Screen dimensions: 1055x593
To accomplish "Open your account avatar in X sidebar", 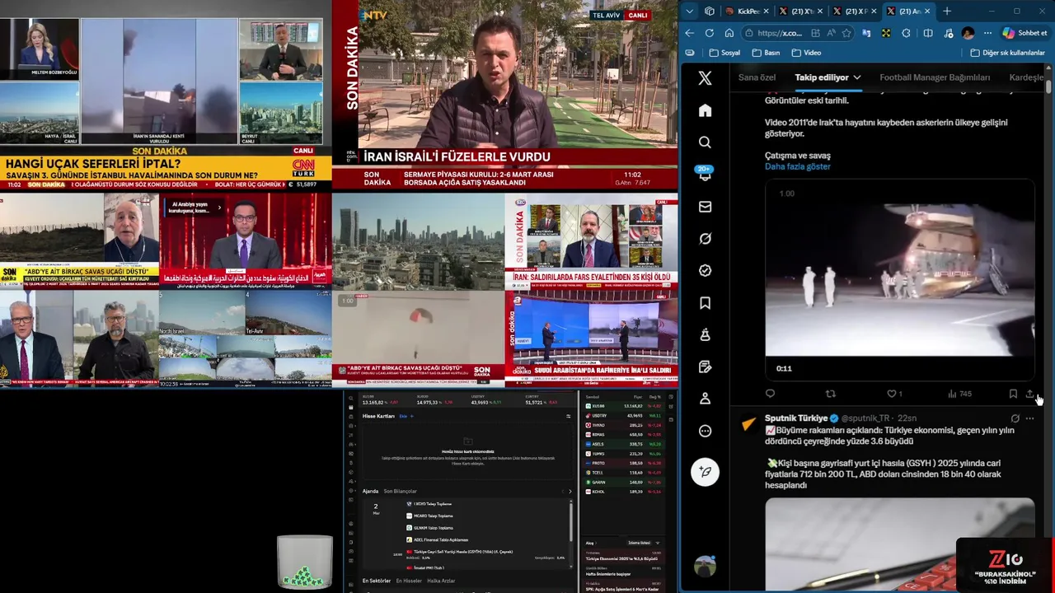I will coord(705,566).
